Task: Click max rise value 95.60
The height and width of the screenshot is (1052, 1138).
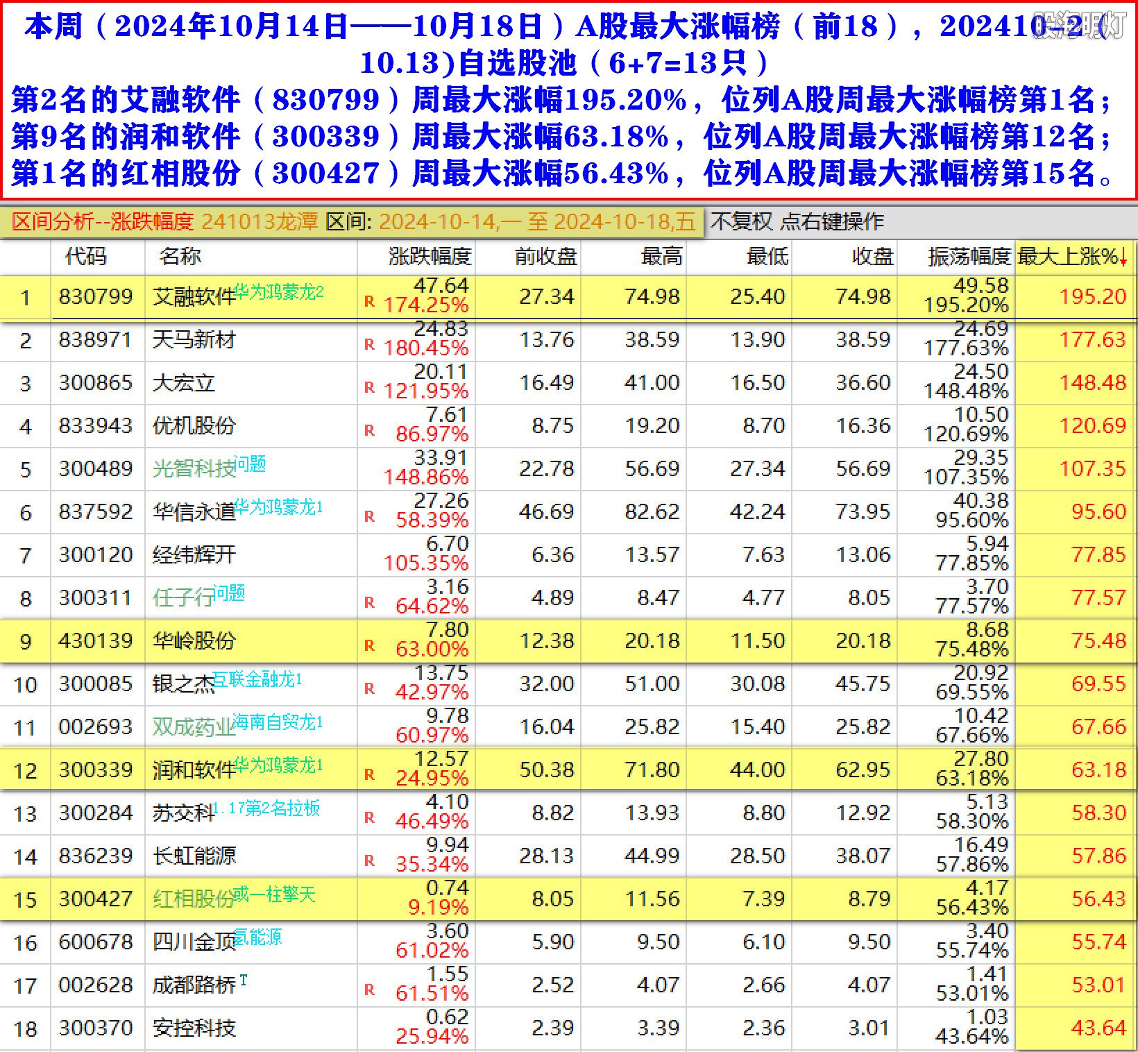Action: pyautogui.click(x=1099, y=512)
